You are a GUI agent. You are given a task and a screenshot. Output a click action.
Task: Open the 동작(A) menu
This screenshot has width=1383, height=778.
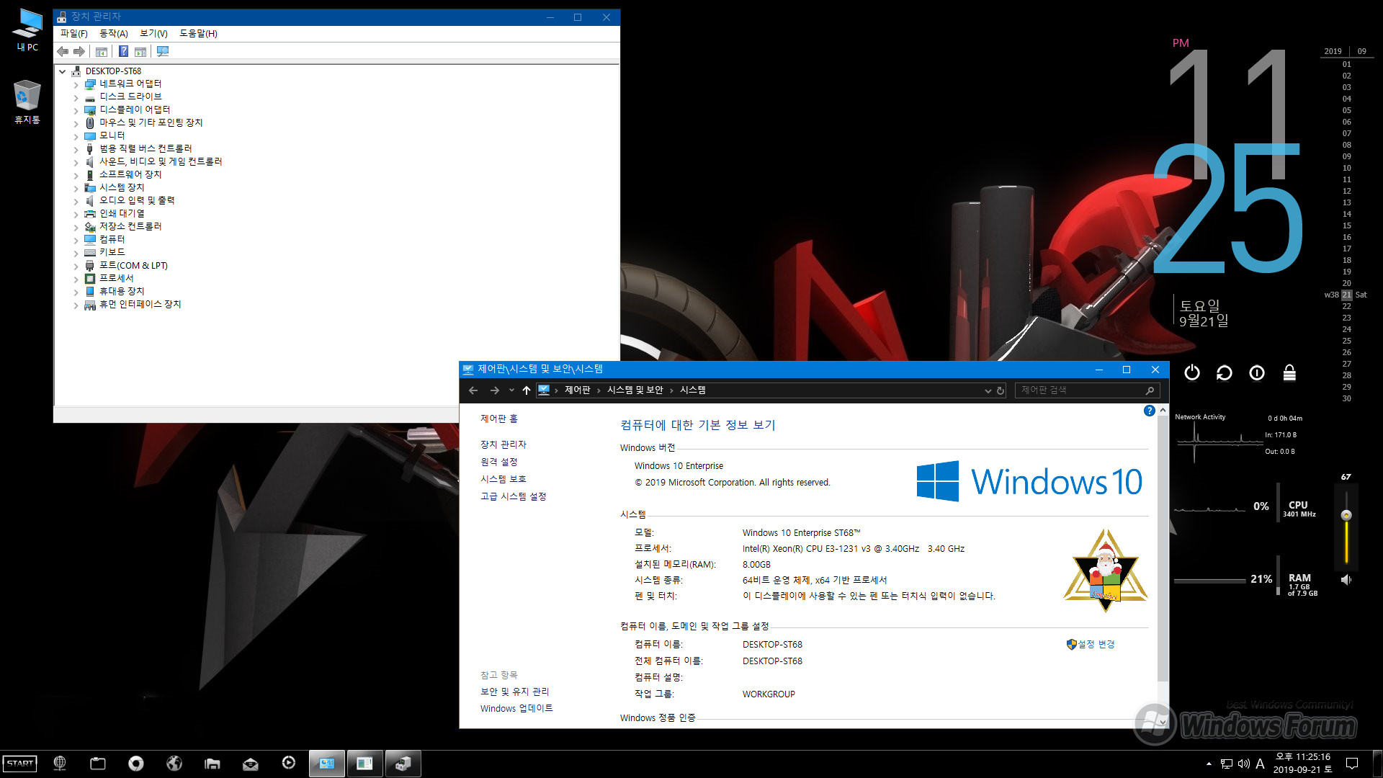[114, 33]
